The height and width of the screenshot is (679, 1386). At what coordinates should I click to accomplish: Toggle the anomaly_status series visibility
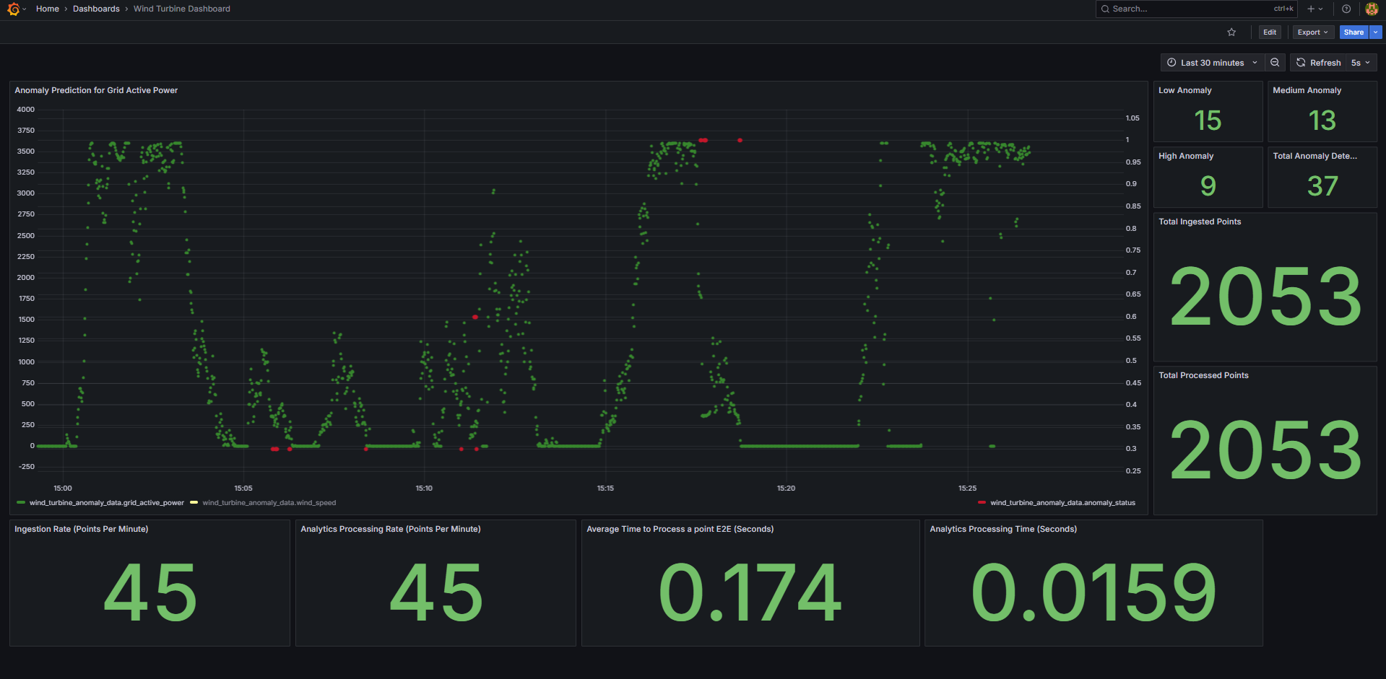point(1063,502)
